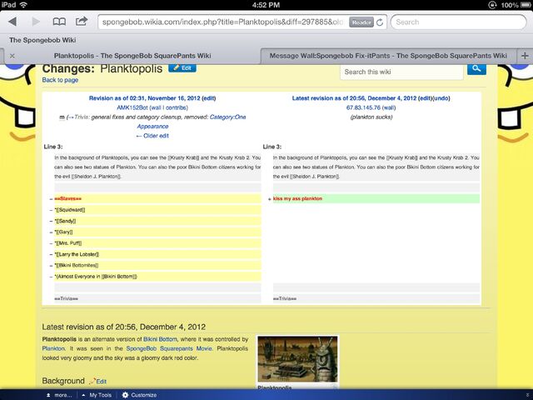Image resolution: width=533 pixels, height=400 pixels.
Task: Switch to the Planktopolis wiki tab
Action: (132, 56)
